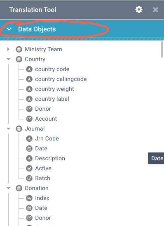Viewport: 164px width, 226px height.
Task: Select the country callingcode field
Action: coord(61,79)
